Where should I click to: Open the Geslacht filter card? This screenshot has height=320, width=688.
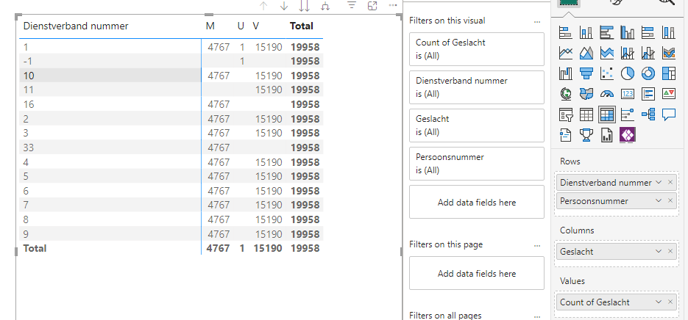click(x=476, y=125)
